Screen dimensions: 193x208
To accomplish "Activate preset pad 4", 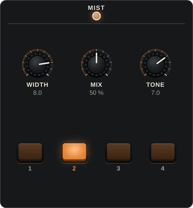I will point(163,152).
